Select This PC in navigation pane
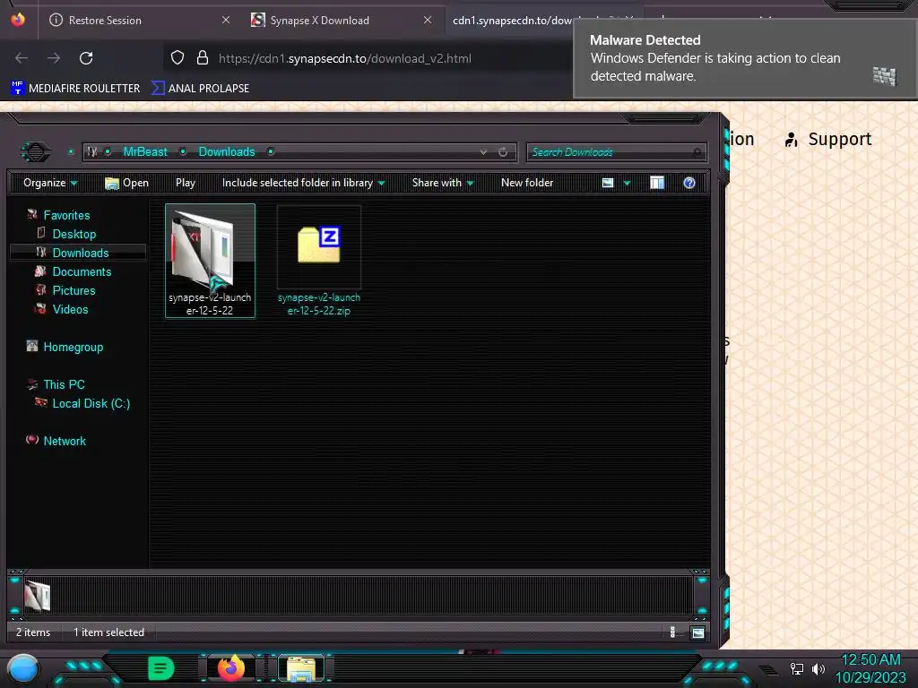 pos(64,384)
